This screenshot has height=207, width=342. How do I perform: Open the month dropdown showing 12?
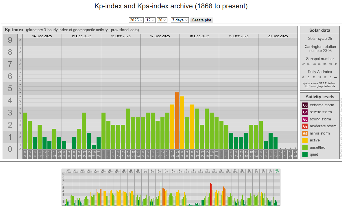click(150, 20)
